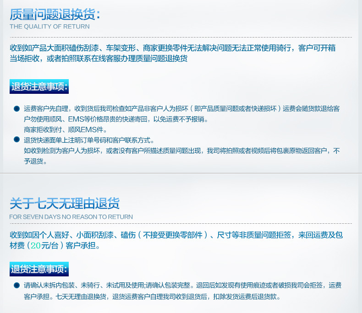Click the line starting 收到如因个人喜好
The width and height of the screenshot is (362, 313).
click(176, 235)
